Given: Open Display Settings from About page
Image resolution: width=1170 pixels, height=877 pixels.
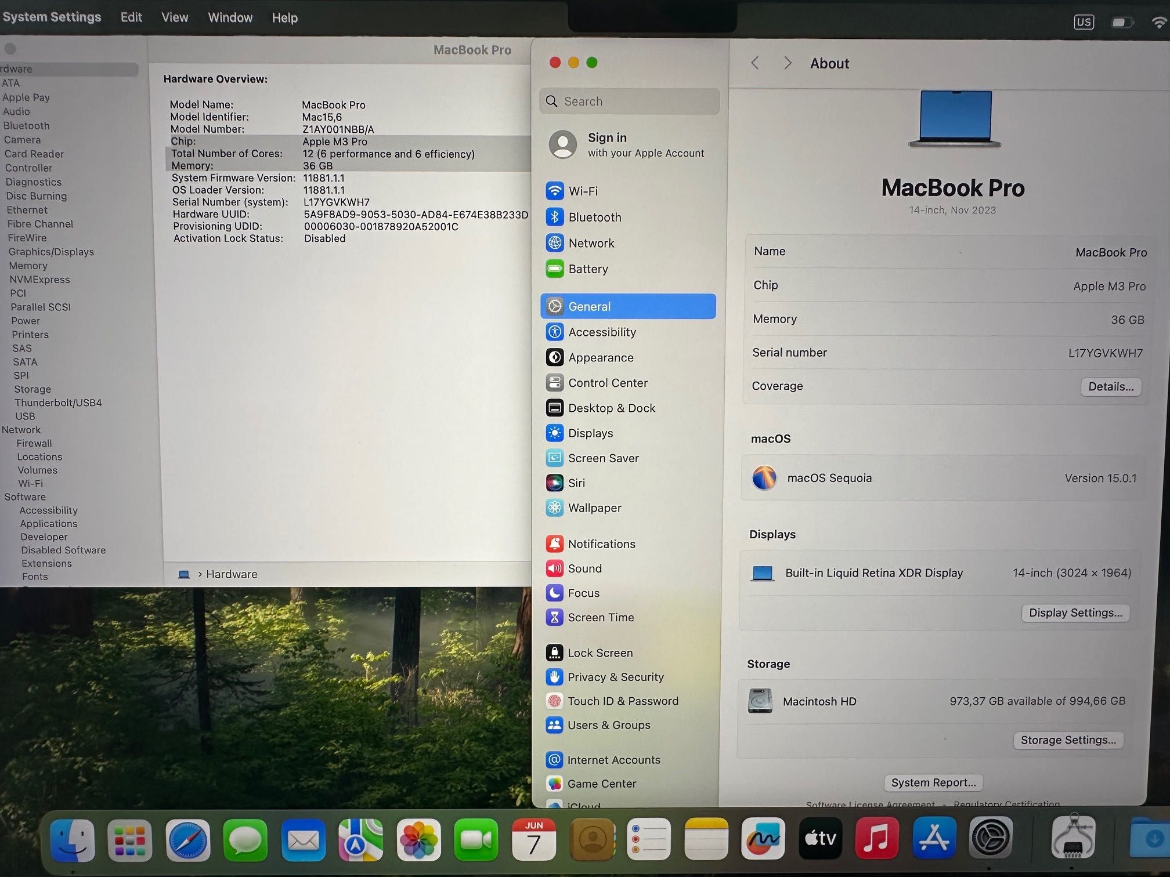Looking at the screenshot, I should [1075, 613].
